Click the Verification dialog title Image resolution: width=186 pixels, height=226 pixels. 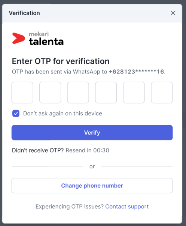(24, 13)
